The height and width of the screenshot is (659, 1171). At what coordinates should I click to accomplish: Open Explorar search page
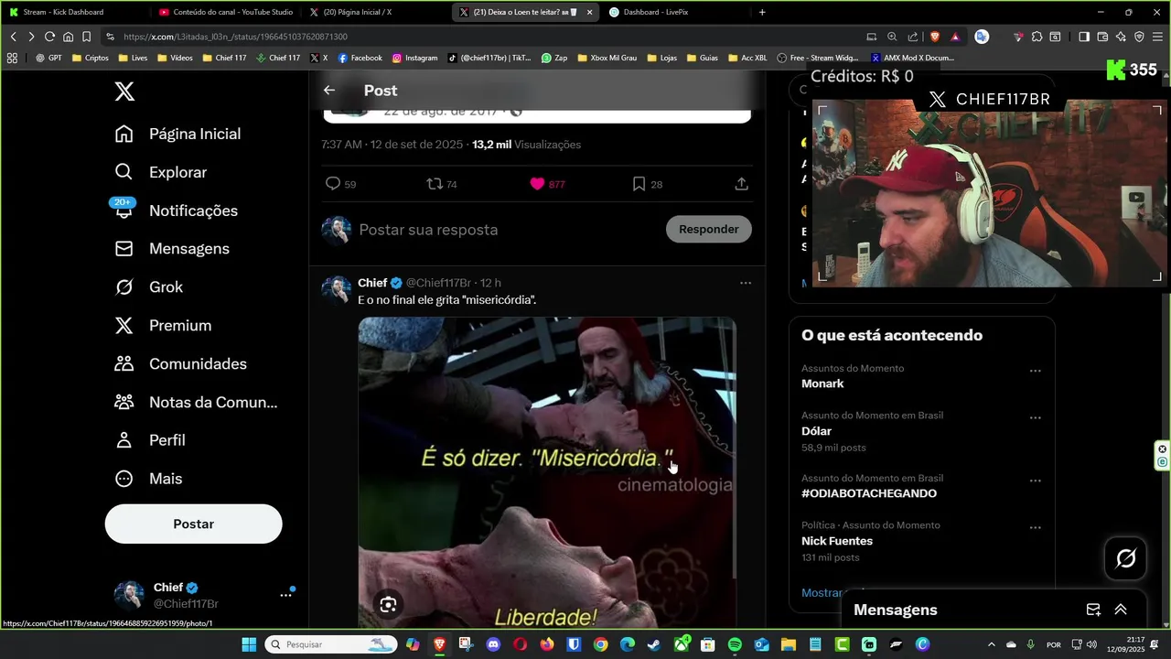(160, 172)
